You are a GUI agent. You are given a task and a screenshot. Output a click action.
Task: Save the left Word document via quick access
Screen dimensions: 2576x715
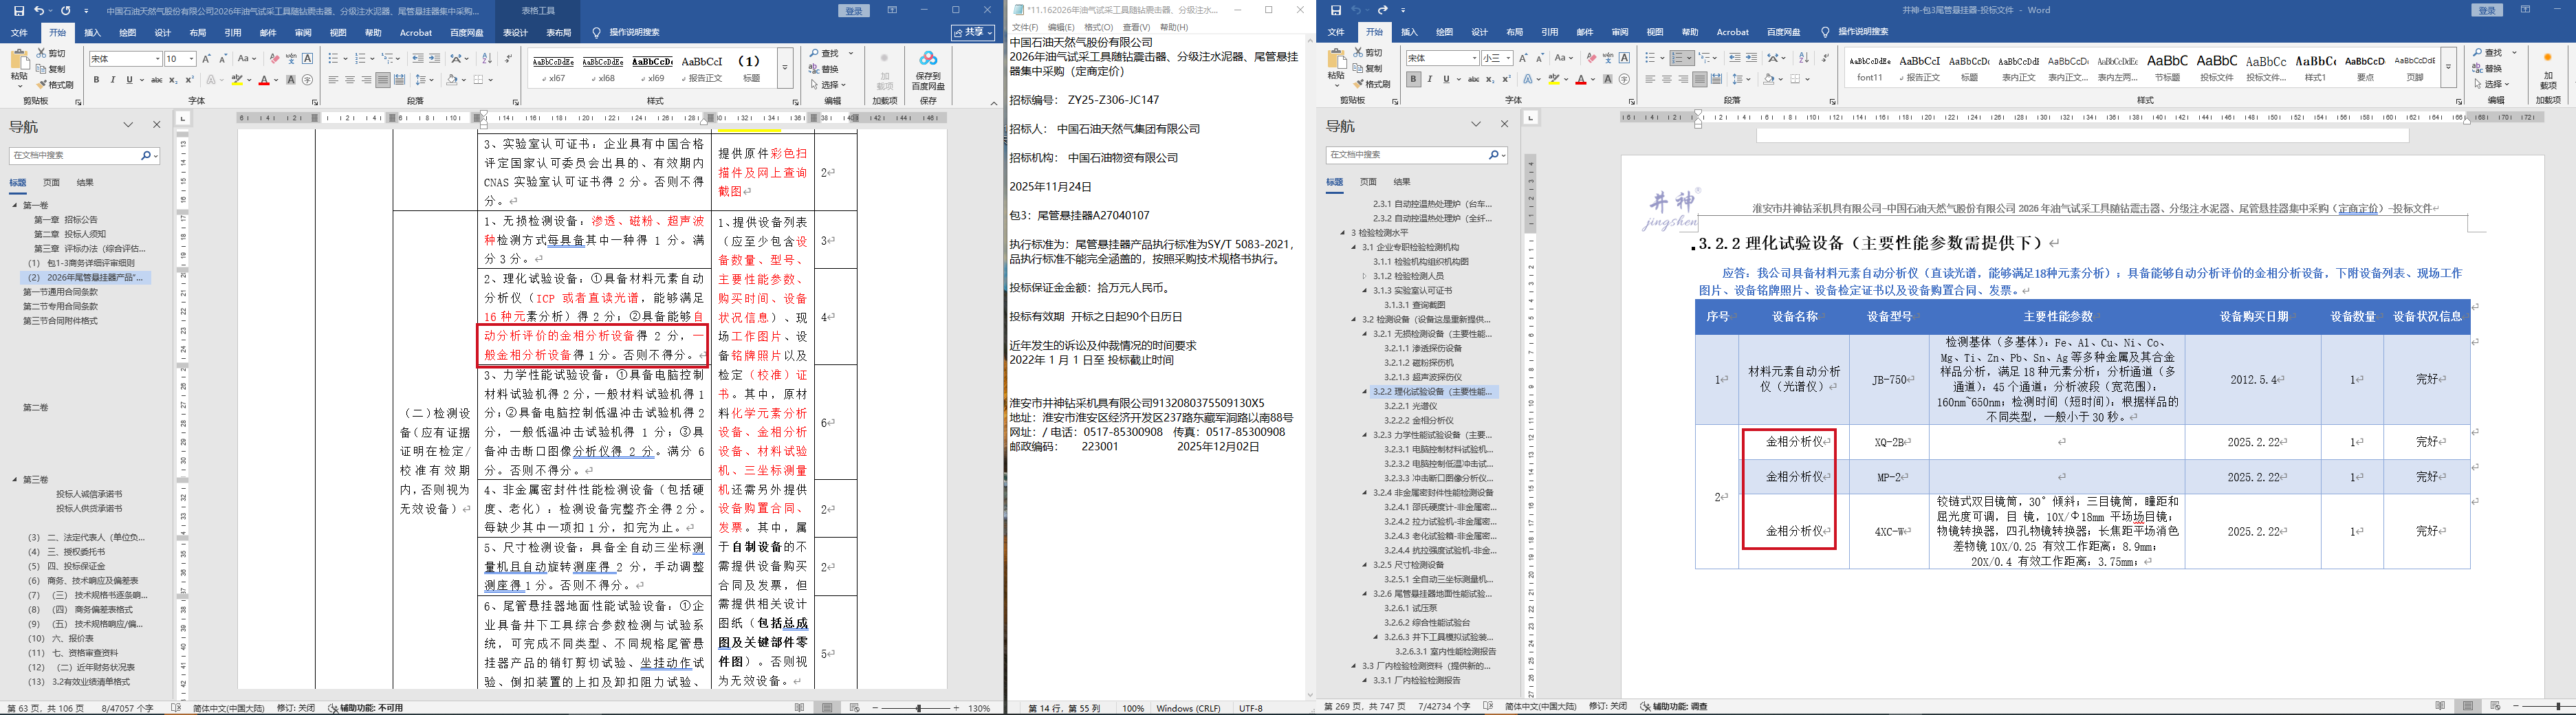[x=19, y=10]
